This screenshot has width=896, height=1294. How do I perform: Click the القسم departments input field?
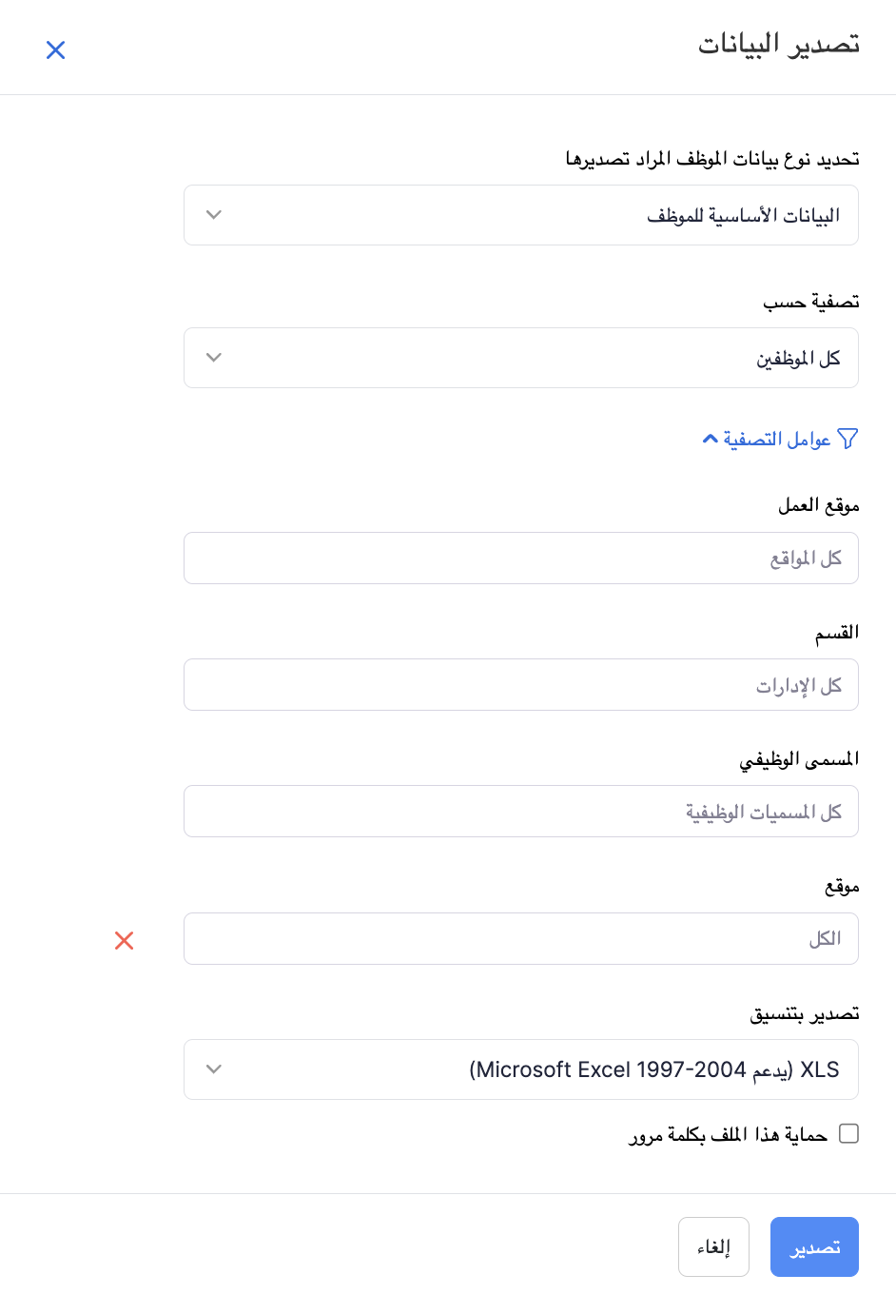click(520, 685)
